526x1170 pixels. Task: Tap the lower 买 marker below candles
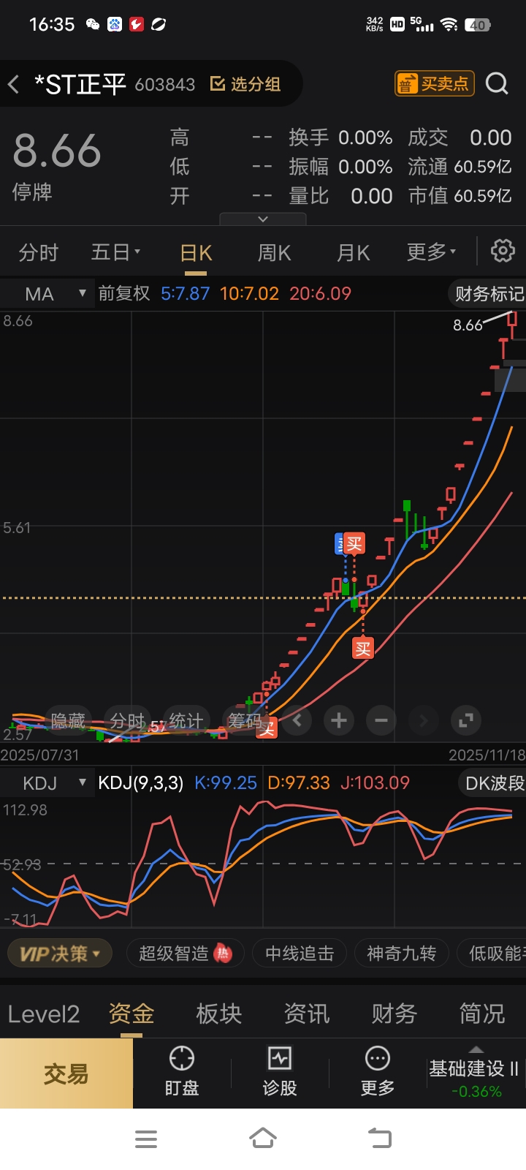click(x=363, y=648)
